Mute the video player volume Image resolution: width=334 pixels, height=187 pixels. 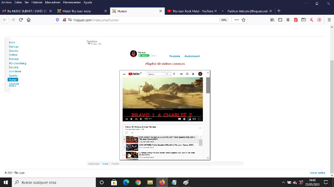click(141, 119)
